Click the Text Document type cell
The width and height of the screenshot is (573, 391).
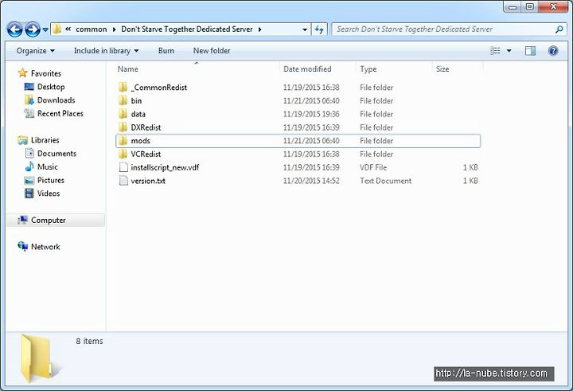[385, 181]
